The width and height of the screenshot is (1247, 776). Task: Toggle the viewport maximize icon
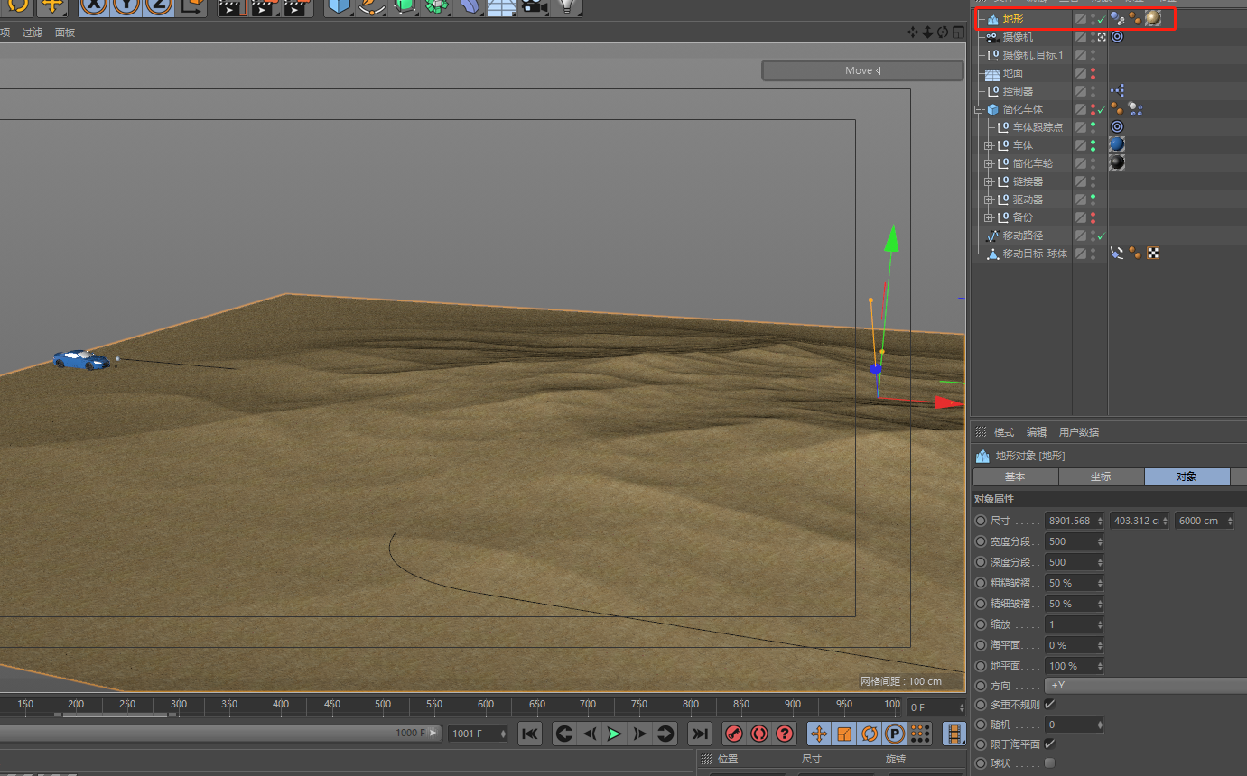click(958, 32)
